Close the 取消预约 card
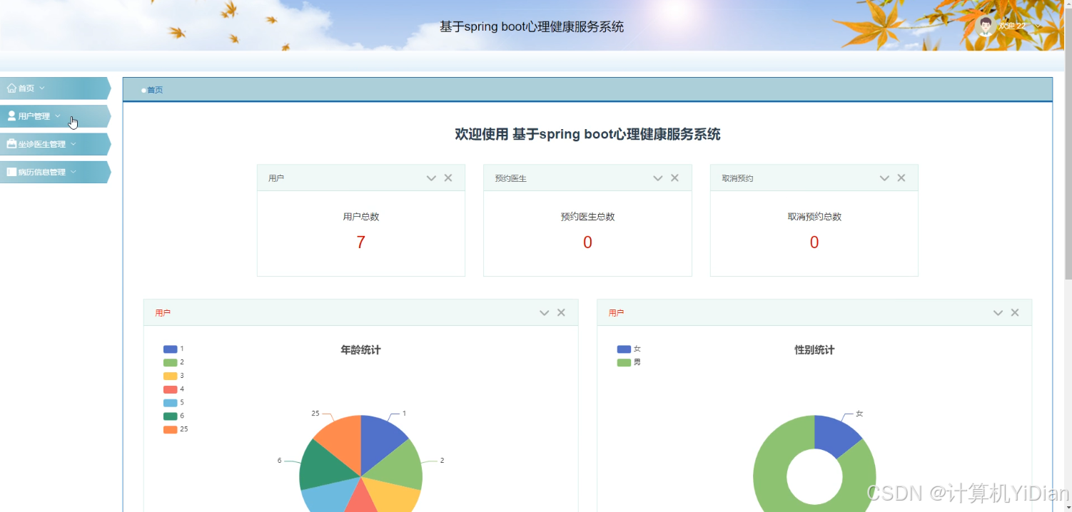This screenshot has height=512, width=1072. (x=901, y=178)
